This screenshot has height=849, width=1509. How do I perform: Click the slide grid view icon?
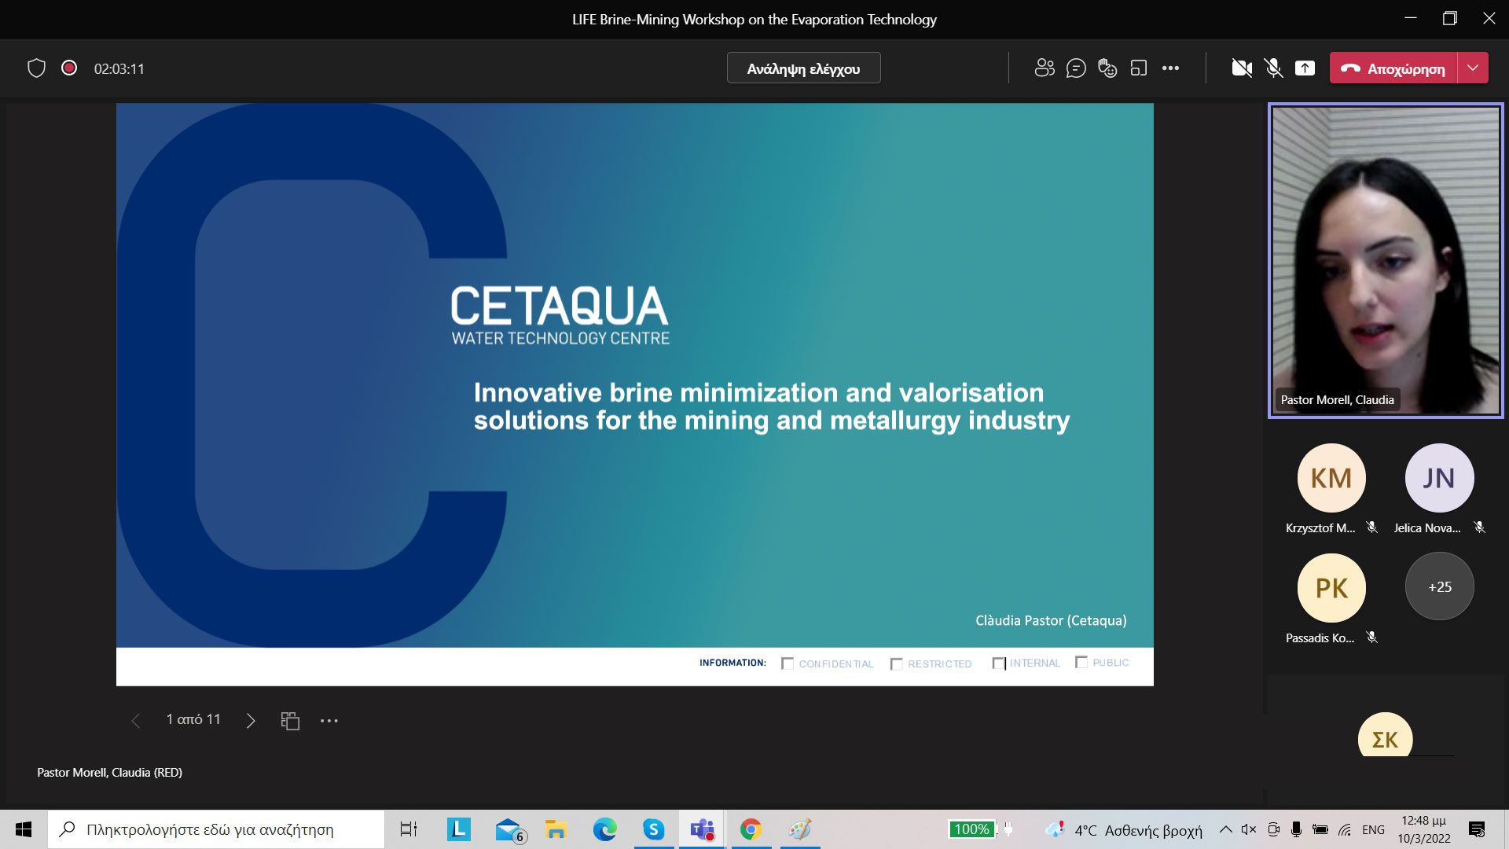(x=290, y=720)
